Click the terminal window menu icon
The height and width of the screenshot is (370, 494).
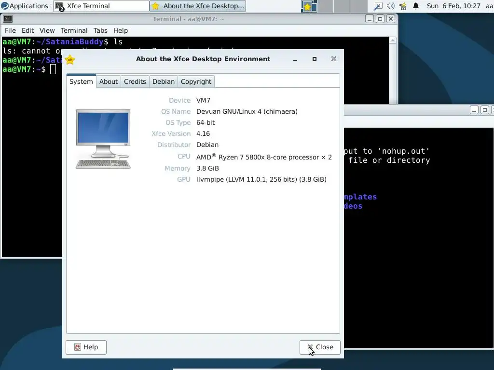click(x=8, y=19)
